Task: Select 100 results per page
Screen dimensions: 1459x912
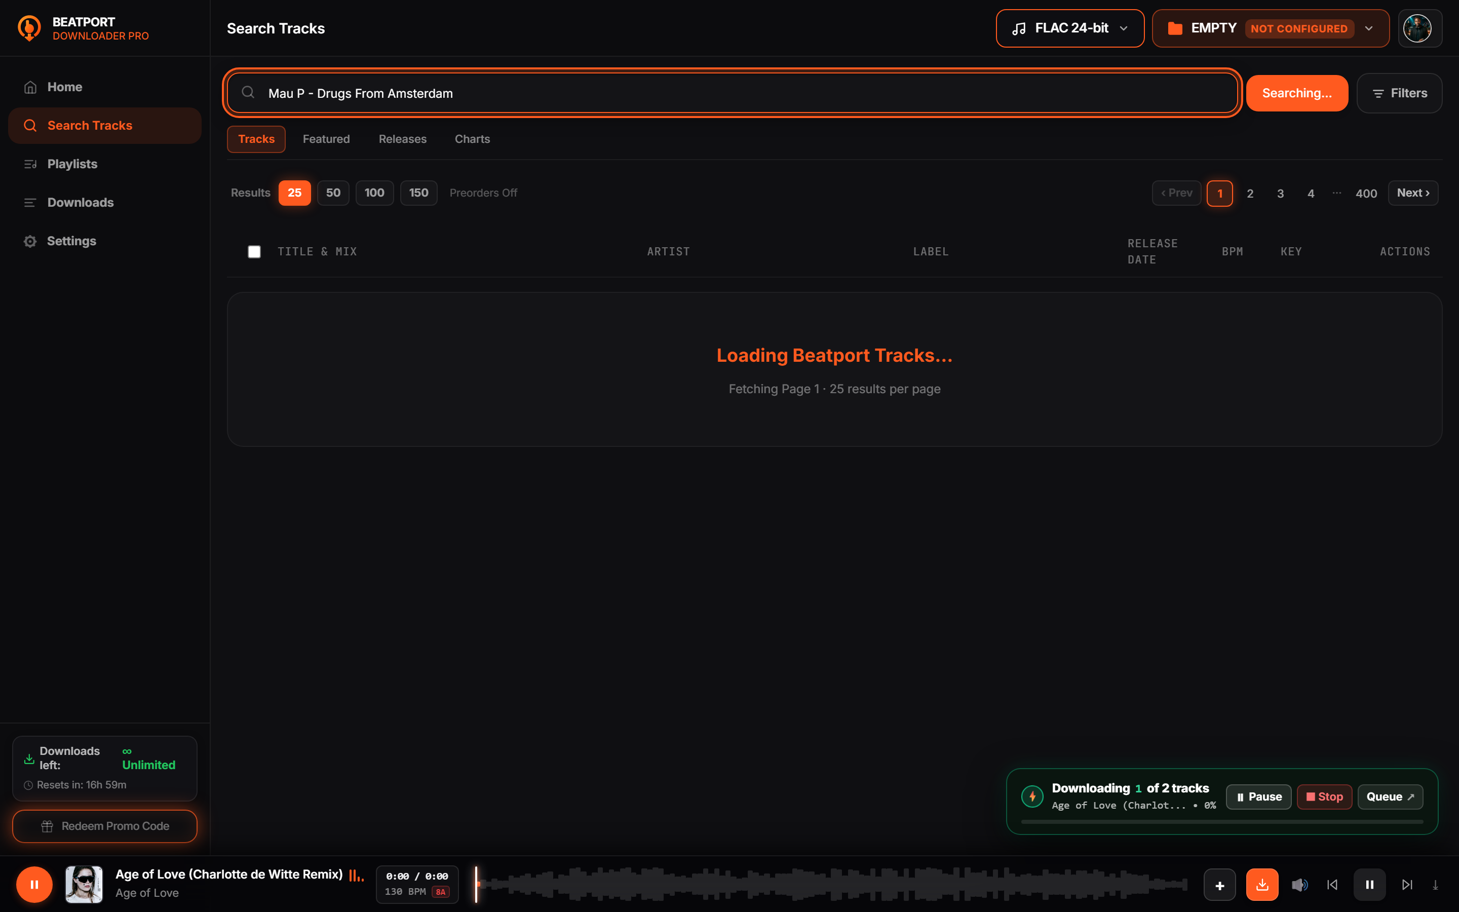Action: click(374, 193)
